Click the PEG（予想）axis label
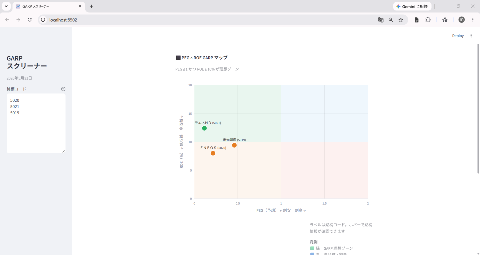480x255 pixels. tap(281, 210)
